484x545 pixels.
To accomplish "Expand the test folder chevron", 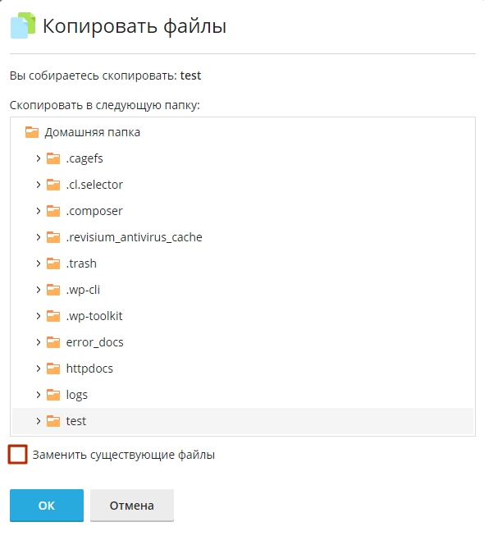I will (39, 421).
